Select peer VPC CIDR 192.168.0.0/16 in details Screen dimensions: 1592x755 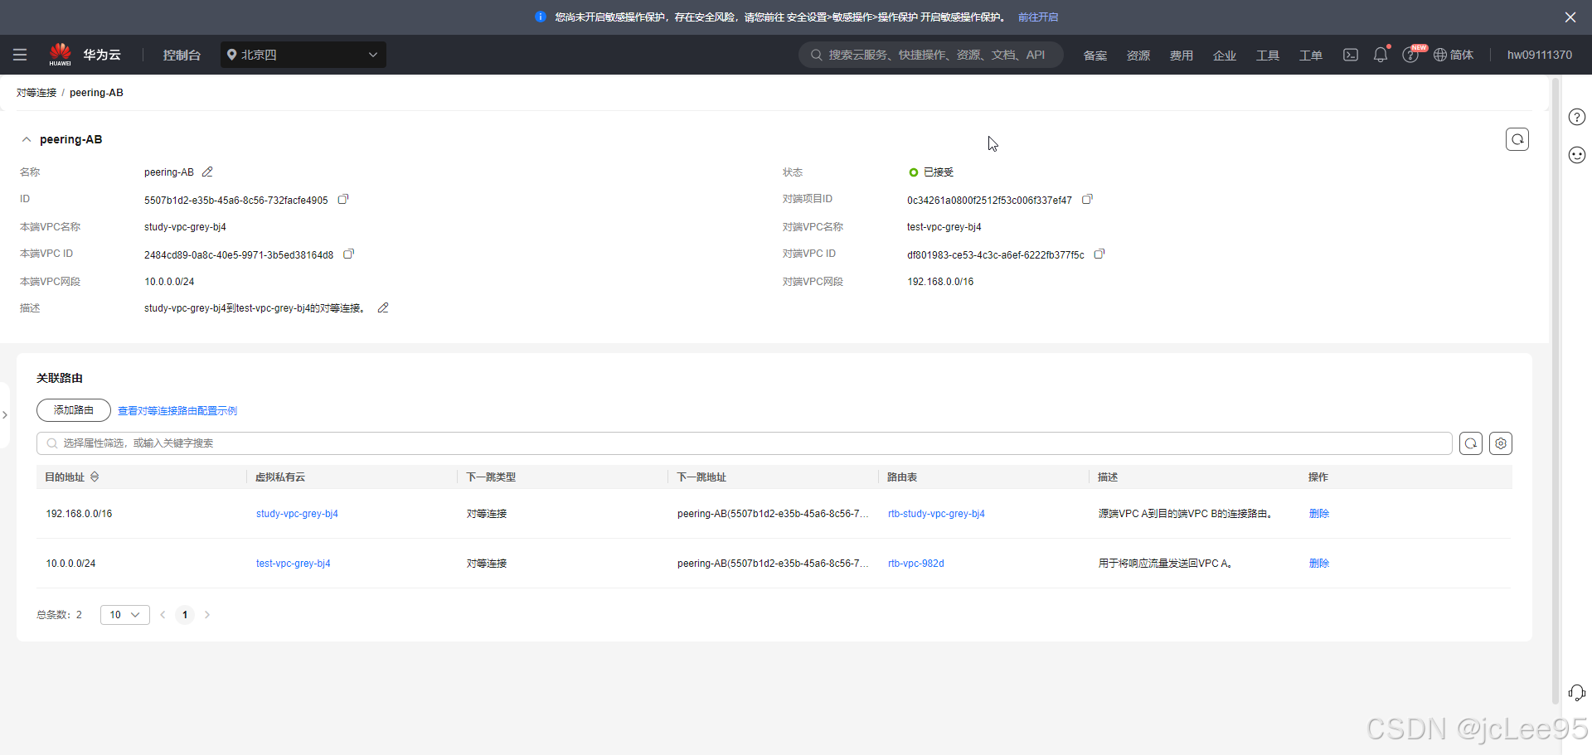pyautogui.click(x=940, y=282)
